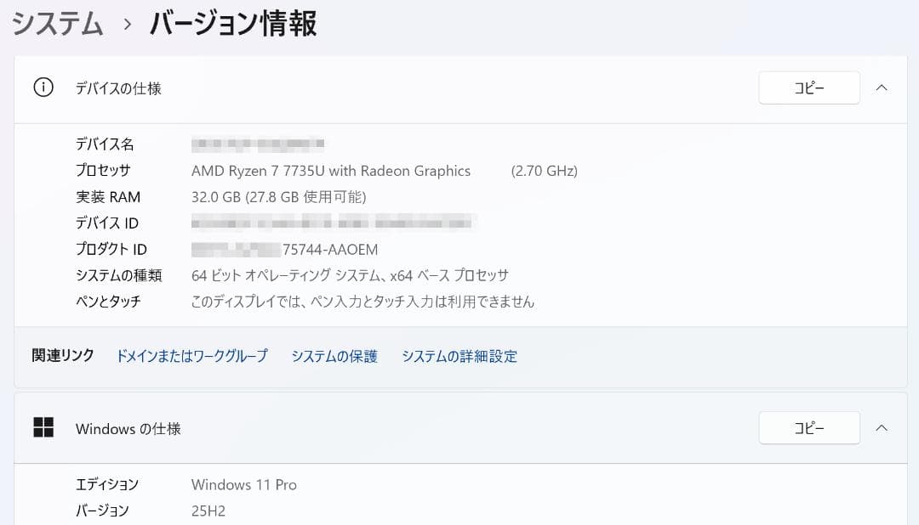Click the blurred device ID value
Screen dimensions: 919x525
pyautogui.click(x=334, y=223)
